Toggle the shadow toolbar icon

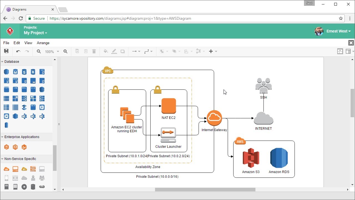pyautogui.click(x=123, y=51)
